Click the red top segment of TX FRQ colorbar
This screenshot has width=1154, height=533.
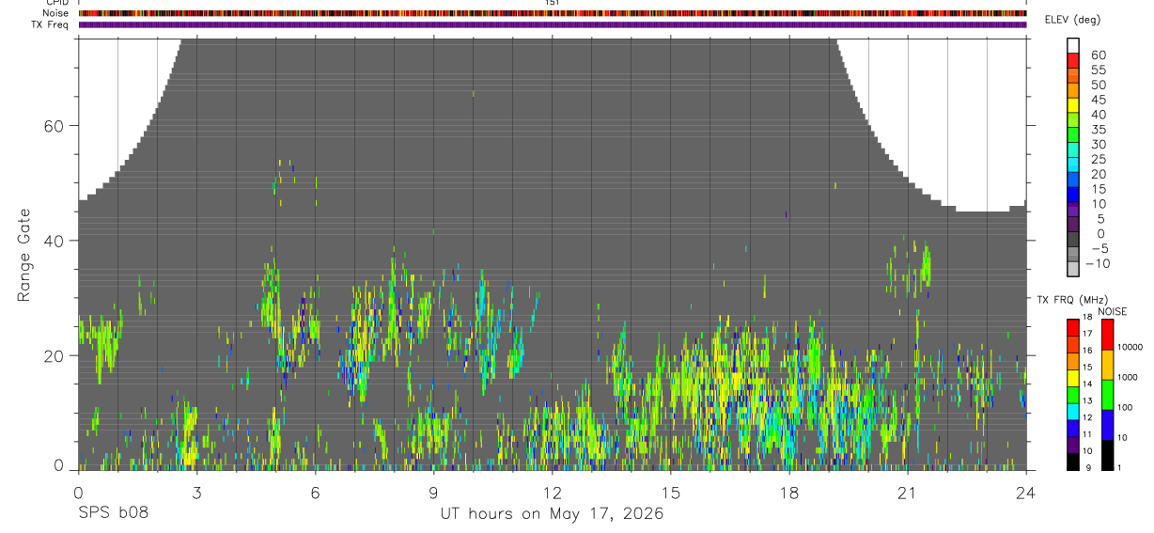(x=1072, y=328)
